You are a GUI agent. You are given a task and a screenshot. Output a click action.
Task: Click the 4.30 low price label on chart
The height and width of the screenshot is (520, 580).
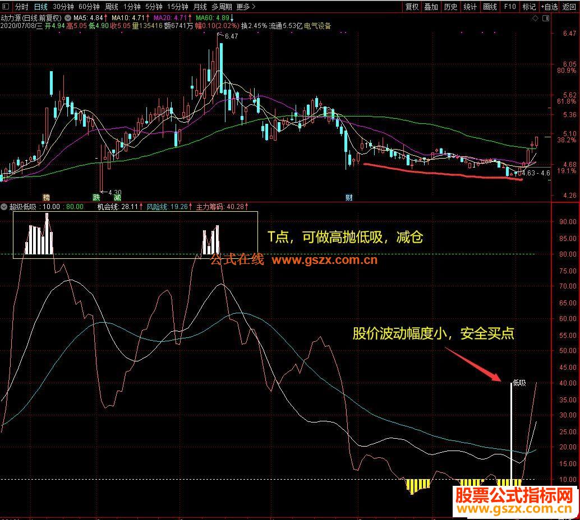(x=114, y=193)
